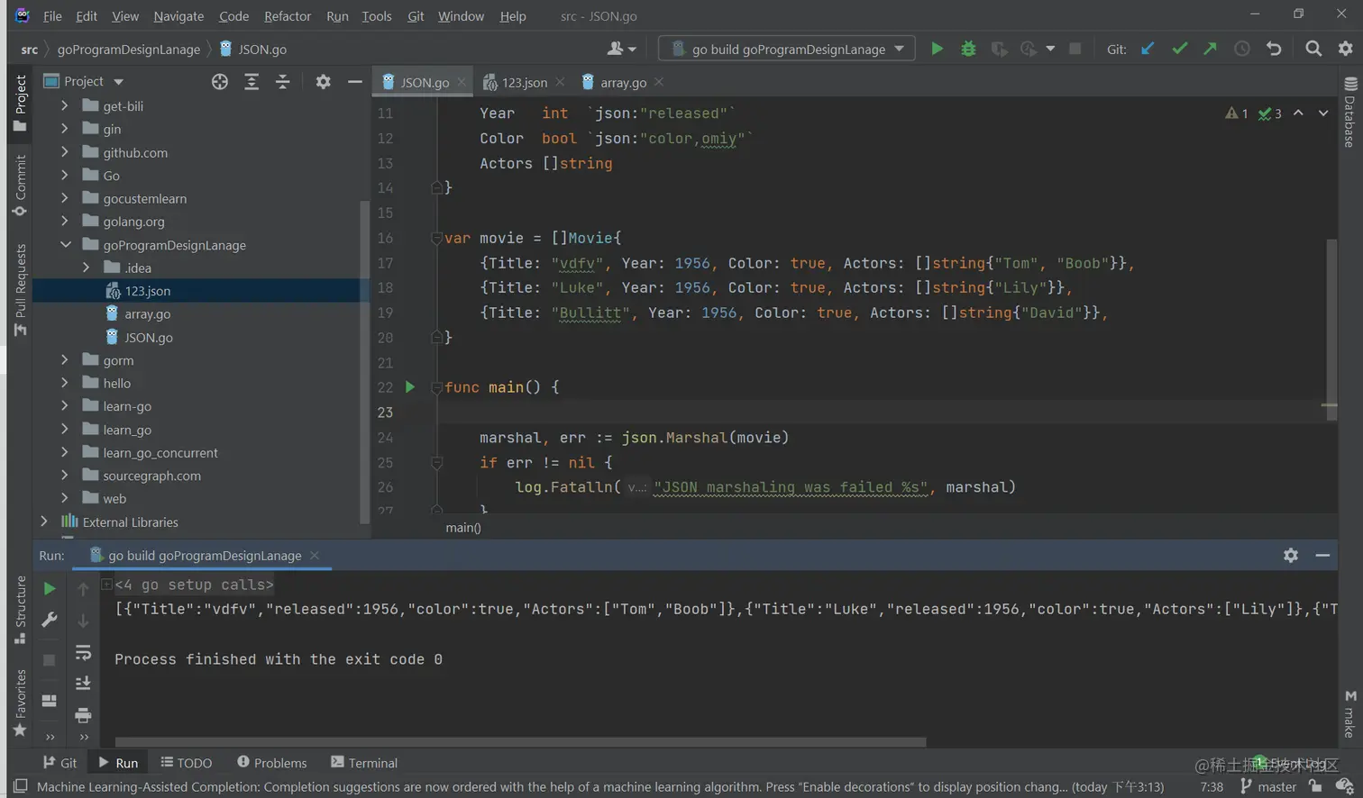Collapse the goProgramDesignLanage folder

pos(66,245)
